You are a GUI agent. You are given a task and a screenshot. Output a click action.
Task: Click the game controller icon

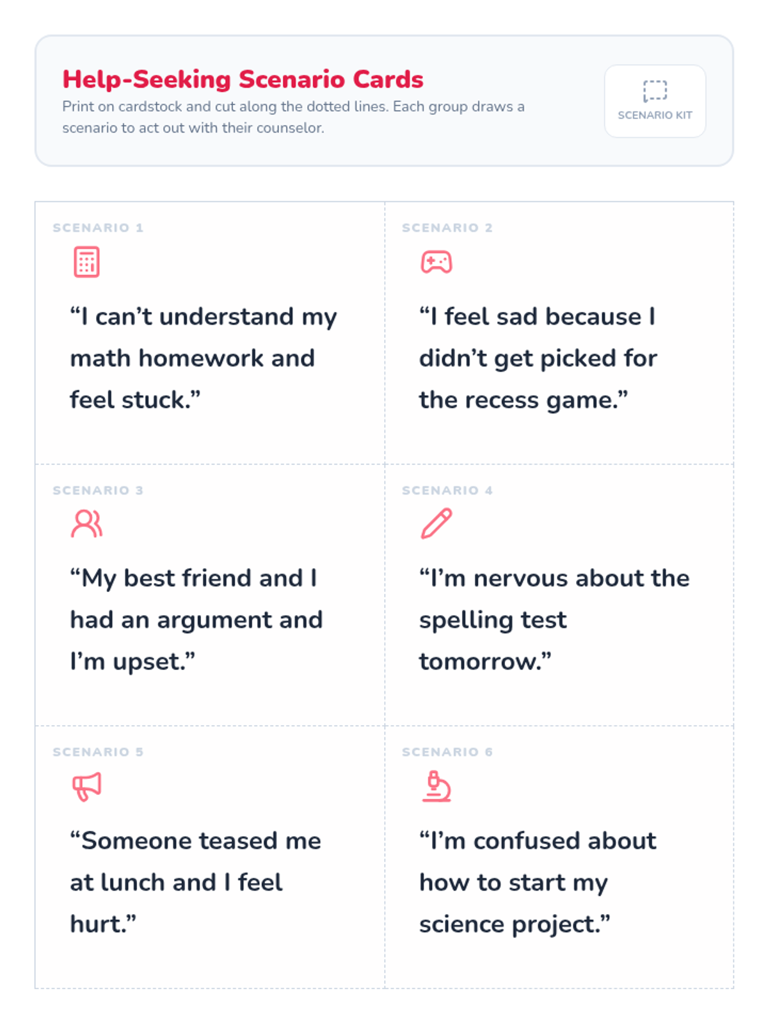pyautogui.click(x=436, y=262)
